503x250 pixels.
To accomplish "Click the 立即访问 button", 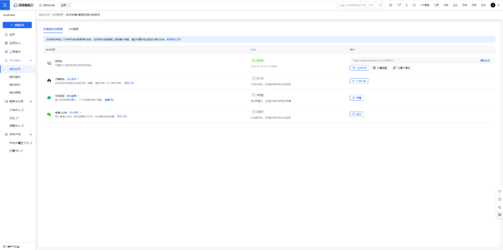I will click(359, 68).
